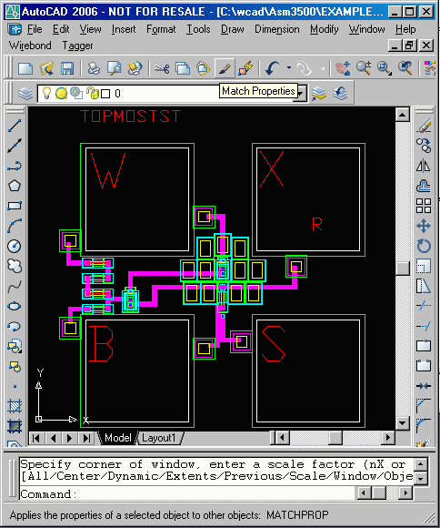Toggle layer 0 lock padlock icon
440x528 pixels.
point(92,93)
